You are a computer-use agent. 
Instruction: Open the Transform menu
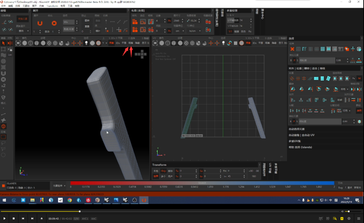52,6
